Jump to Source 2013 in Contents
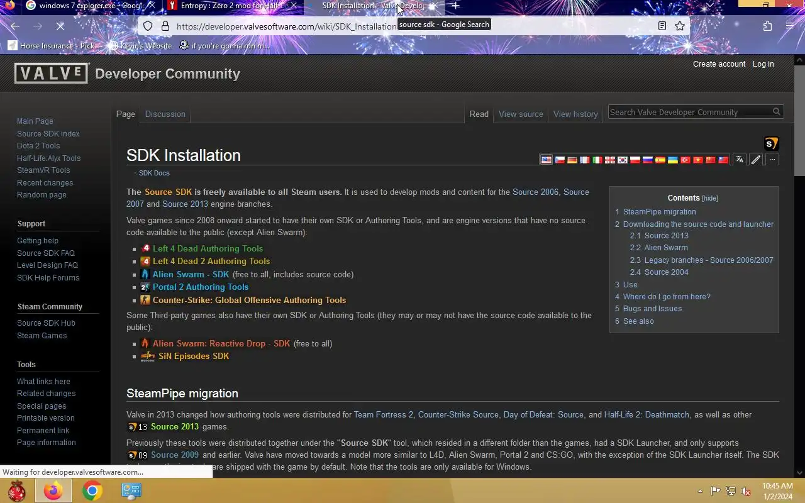This screenshot has width=805, height=503. tap(666, 236)
